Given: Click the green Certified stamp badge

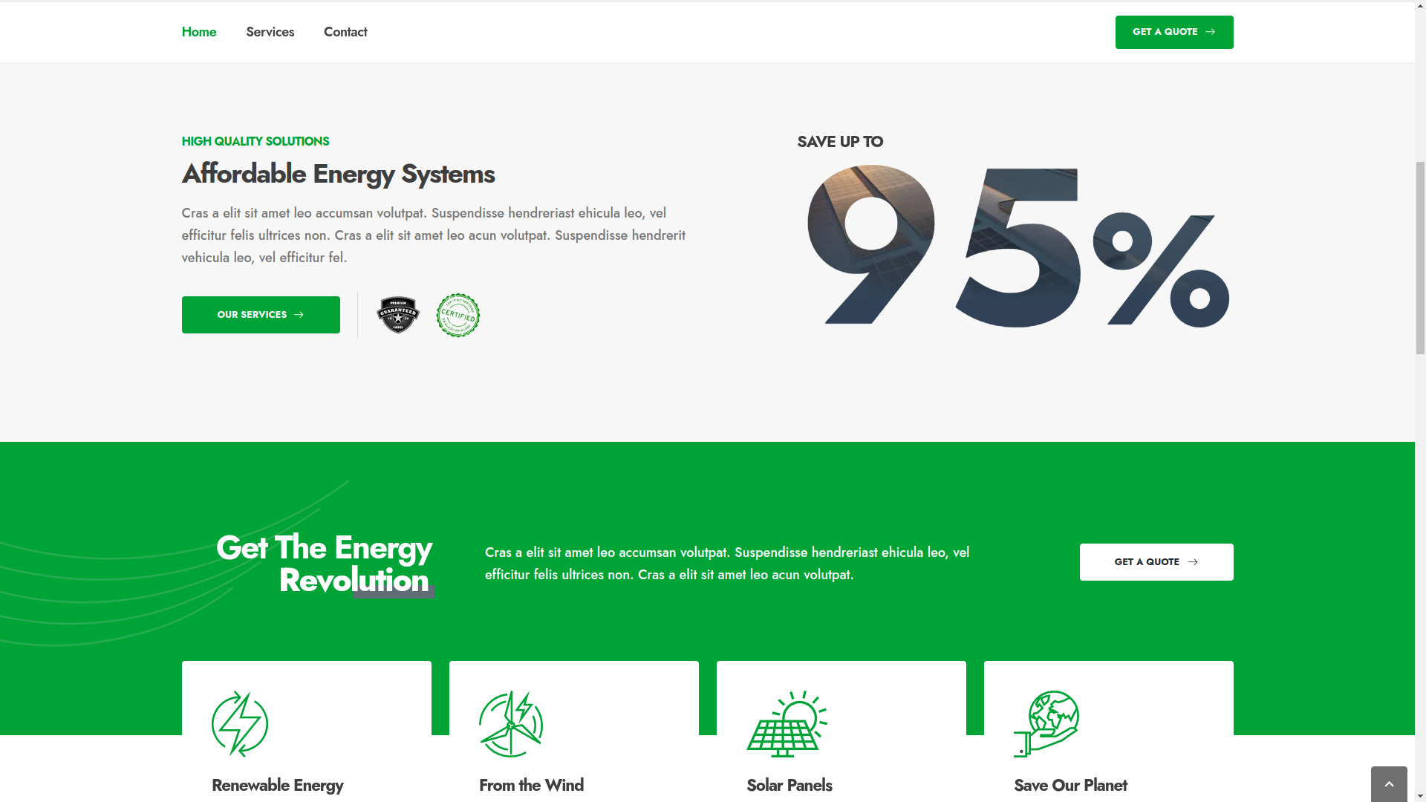Looking at the screenshot, I should (x=458, y=315).
